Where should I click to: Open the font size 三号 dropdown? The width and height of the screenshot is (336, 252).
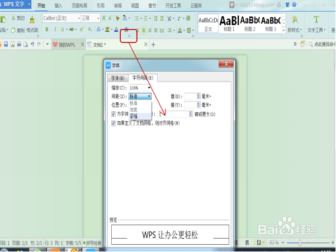(x=98, y=18)
